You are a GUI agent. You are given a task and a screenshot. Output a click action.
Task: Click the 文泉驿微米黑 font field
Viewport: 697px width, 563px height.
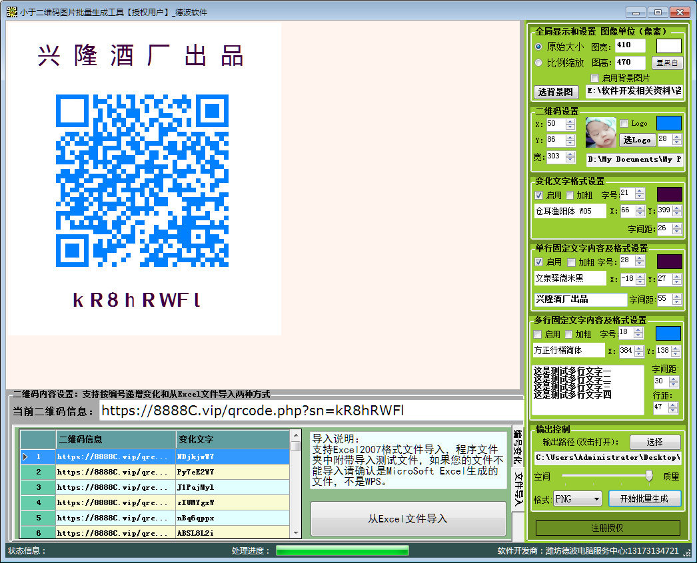point(570,278)
